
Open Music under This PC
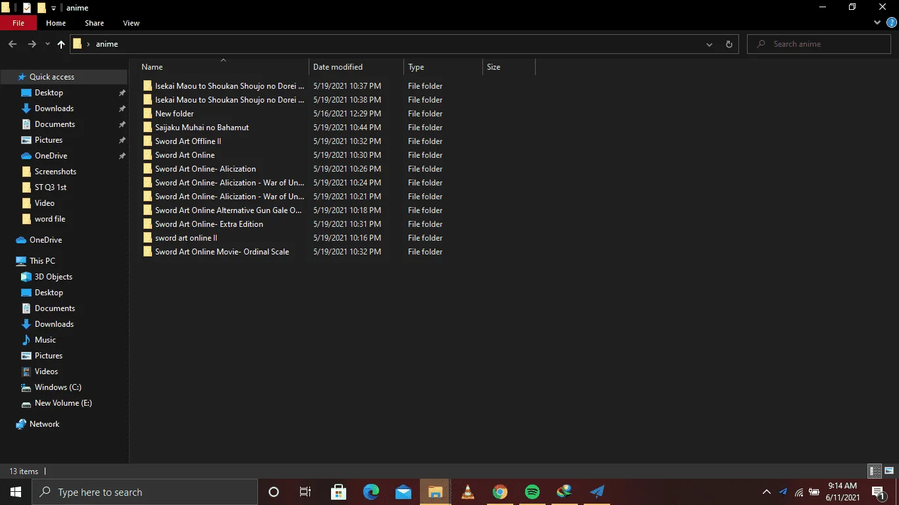click(45, 340)
